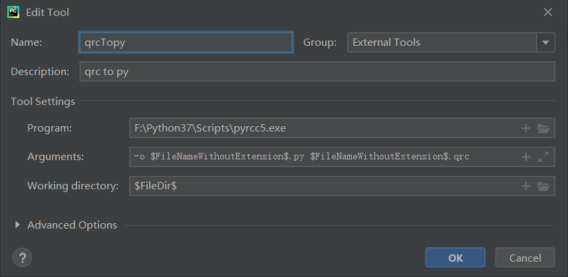Dismiss the dialog with the Cancel button

tap(525, 258)
